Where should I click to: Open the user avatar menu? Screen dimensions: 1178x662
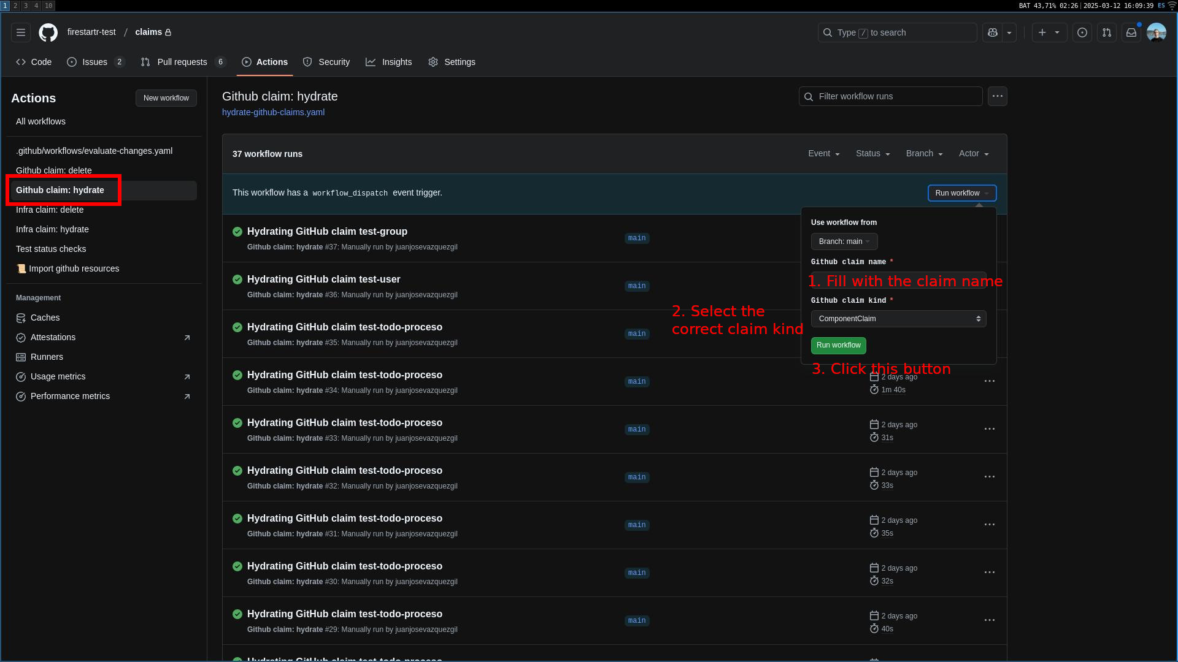click(1157, 32)
